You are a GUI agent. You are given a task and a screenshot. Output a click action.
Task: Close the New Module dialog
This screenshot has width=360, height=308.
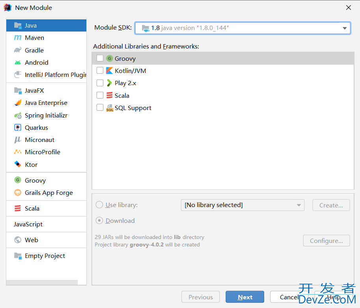point(349,7)
